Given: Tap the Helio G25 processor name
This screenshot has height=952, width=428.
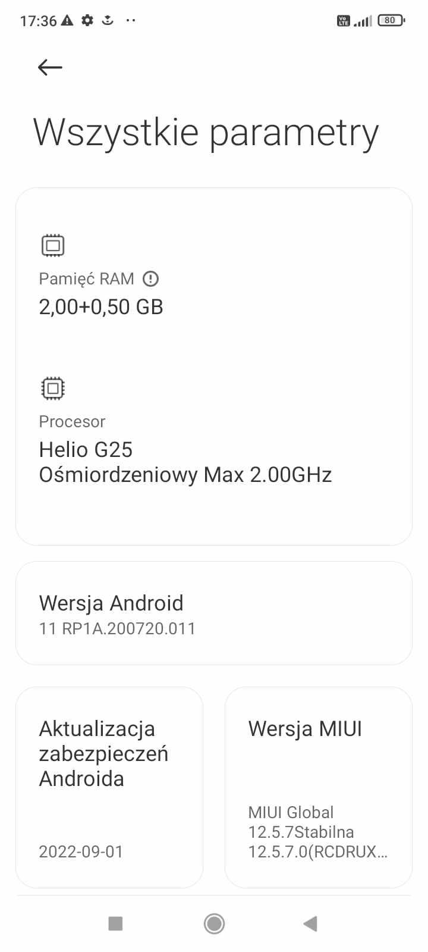Looking at the screenshot, I should pos(86,450).
